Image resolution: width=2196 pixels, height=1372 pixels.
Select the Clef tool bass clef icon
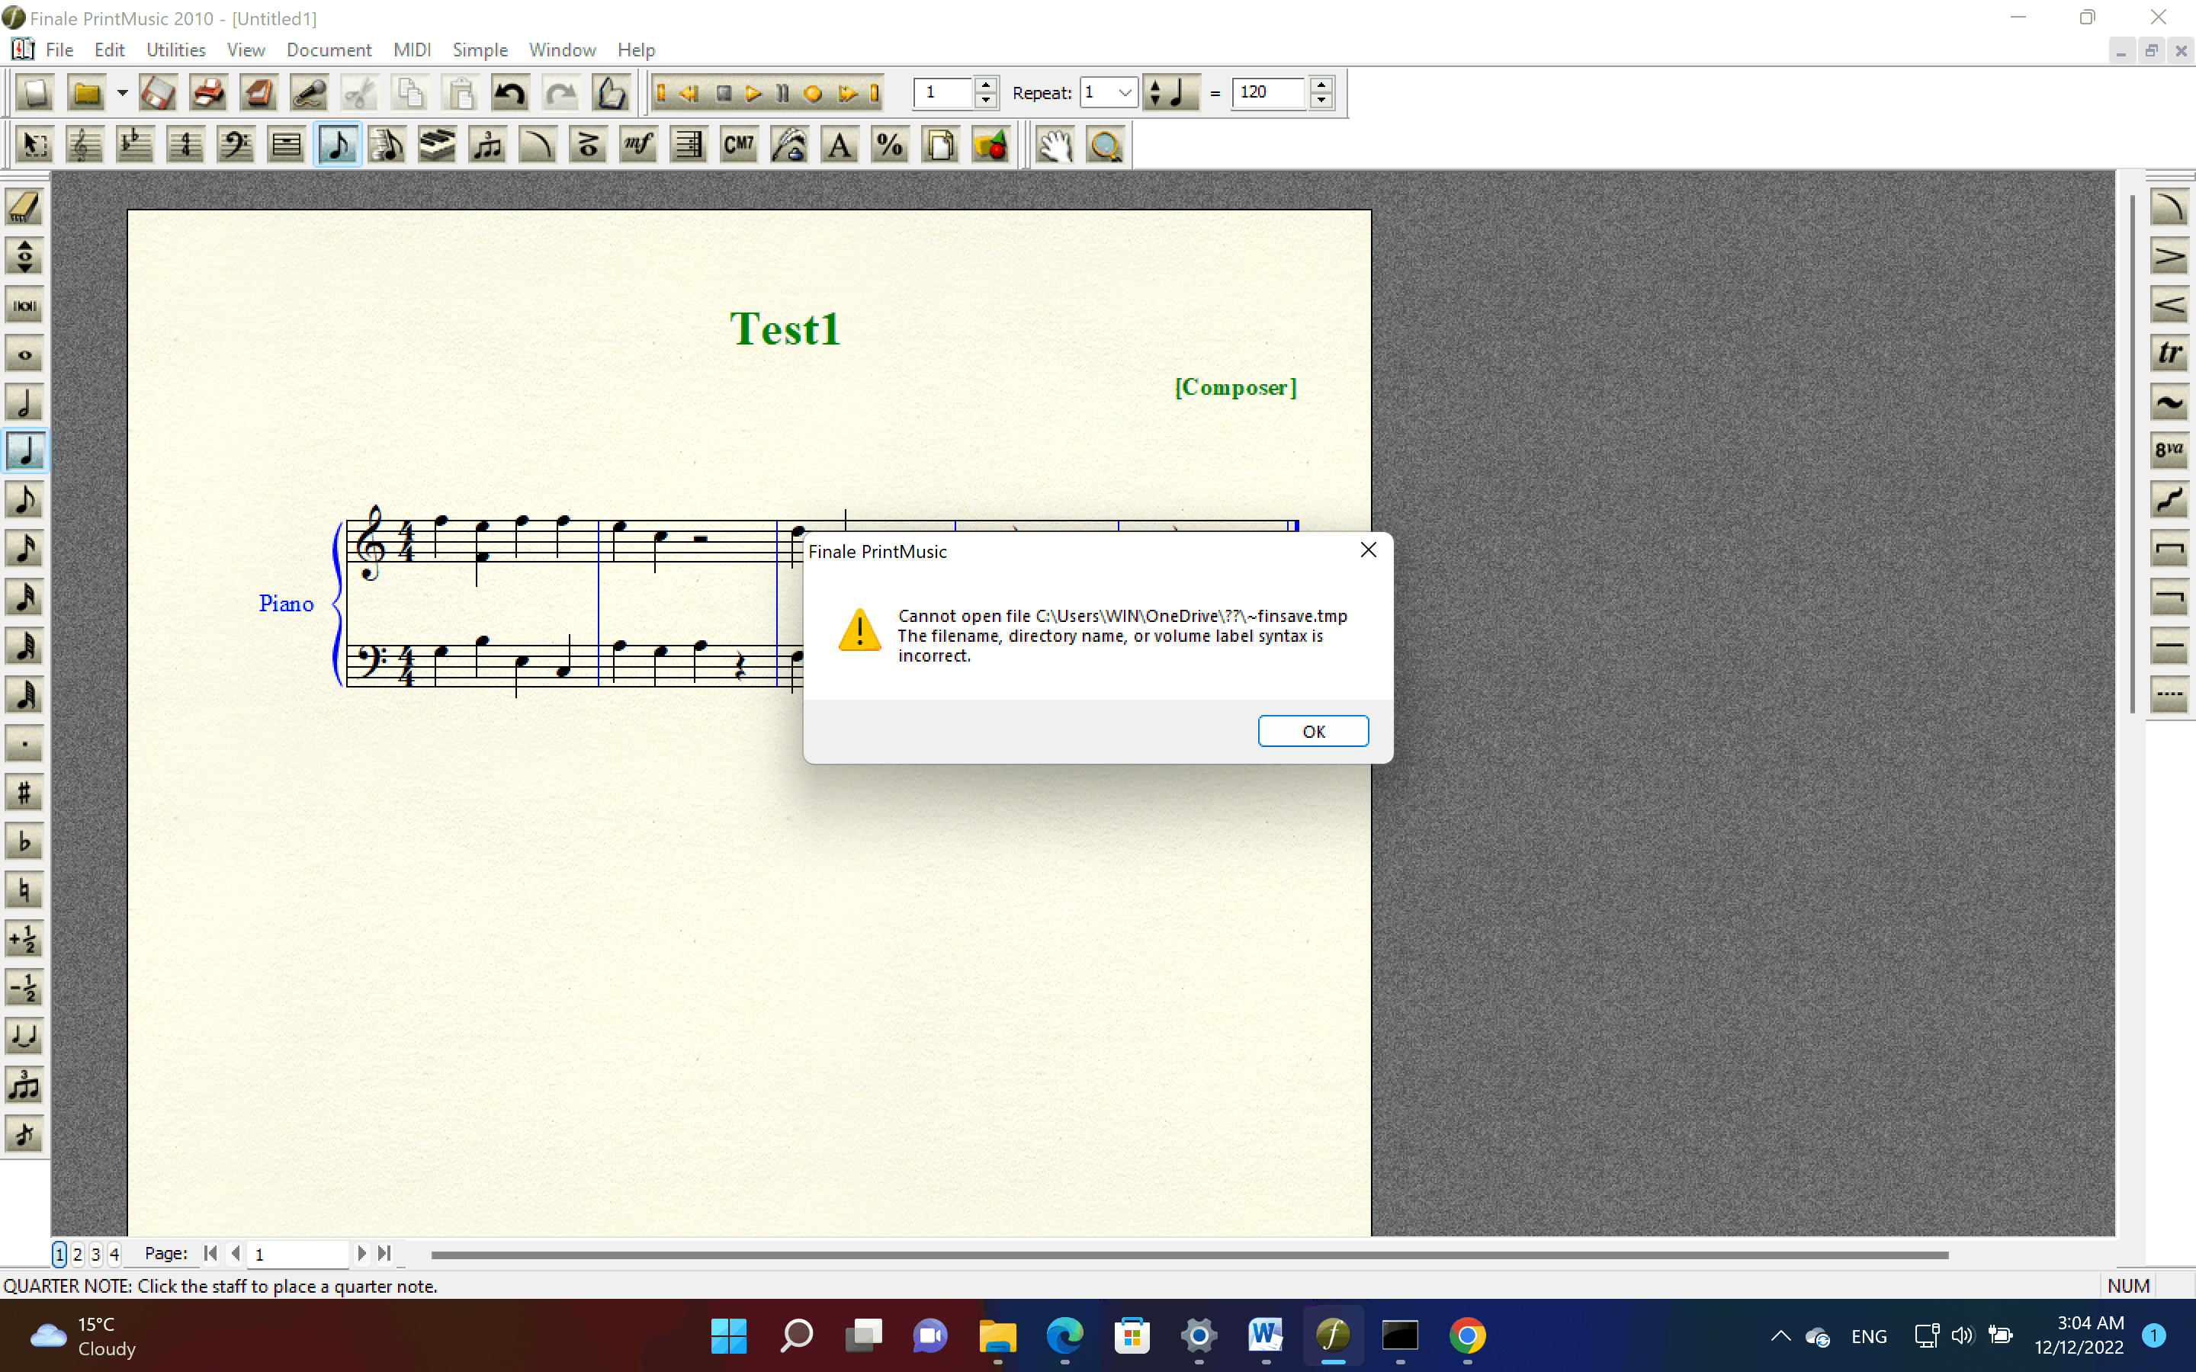click(x=236, y=145)
